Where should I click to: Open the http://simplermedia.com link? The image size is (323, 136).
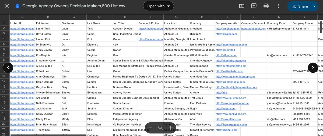pos(230,82)
